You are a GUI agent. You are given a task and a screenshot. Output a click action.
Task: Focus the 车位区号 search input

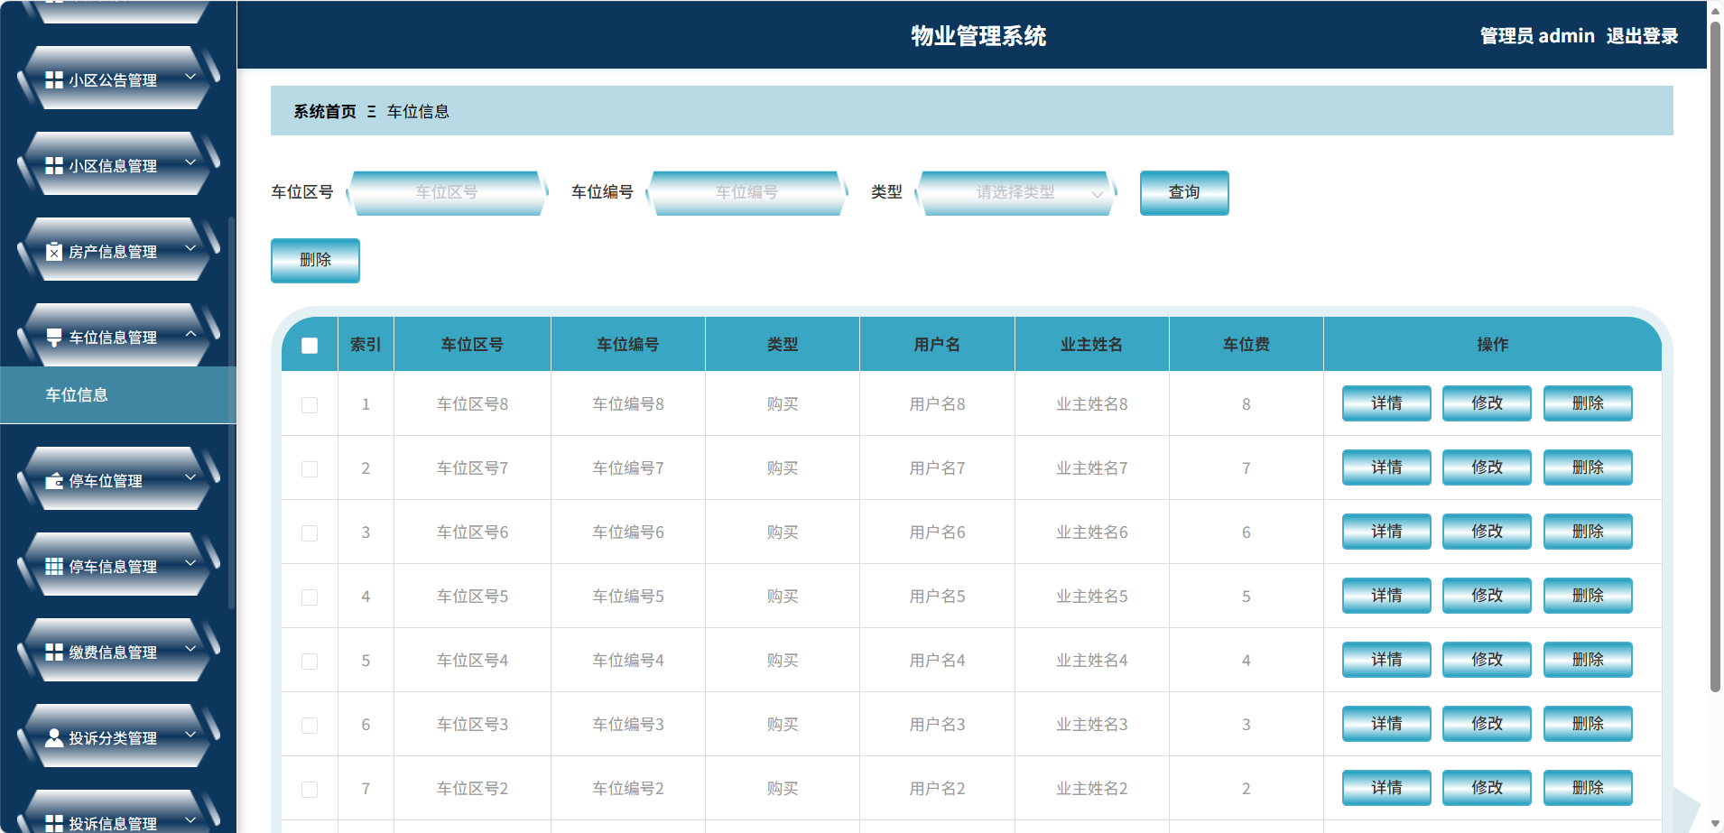[x=447, y=193]
